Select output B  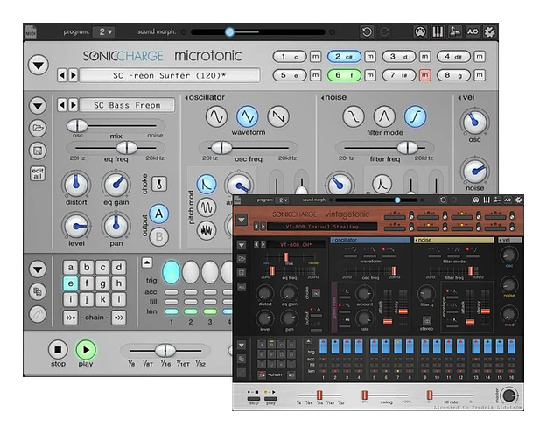(159, 237)
